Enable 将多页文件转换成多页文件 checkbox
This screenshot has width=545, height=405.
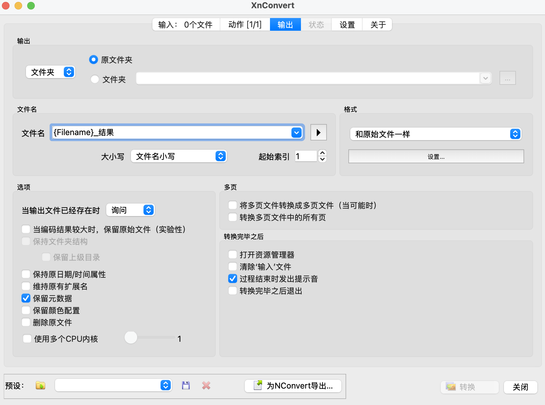(233, 205)
